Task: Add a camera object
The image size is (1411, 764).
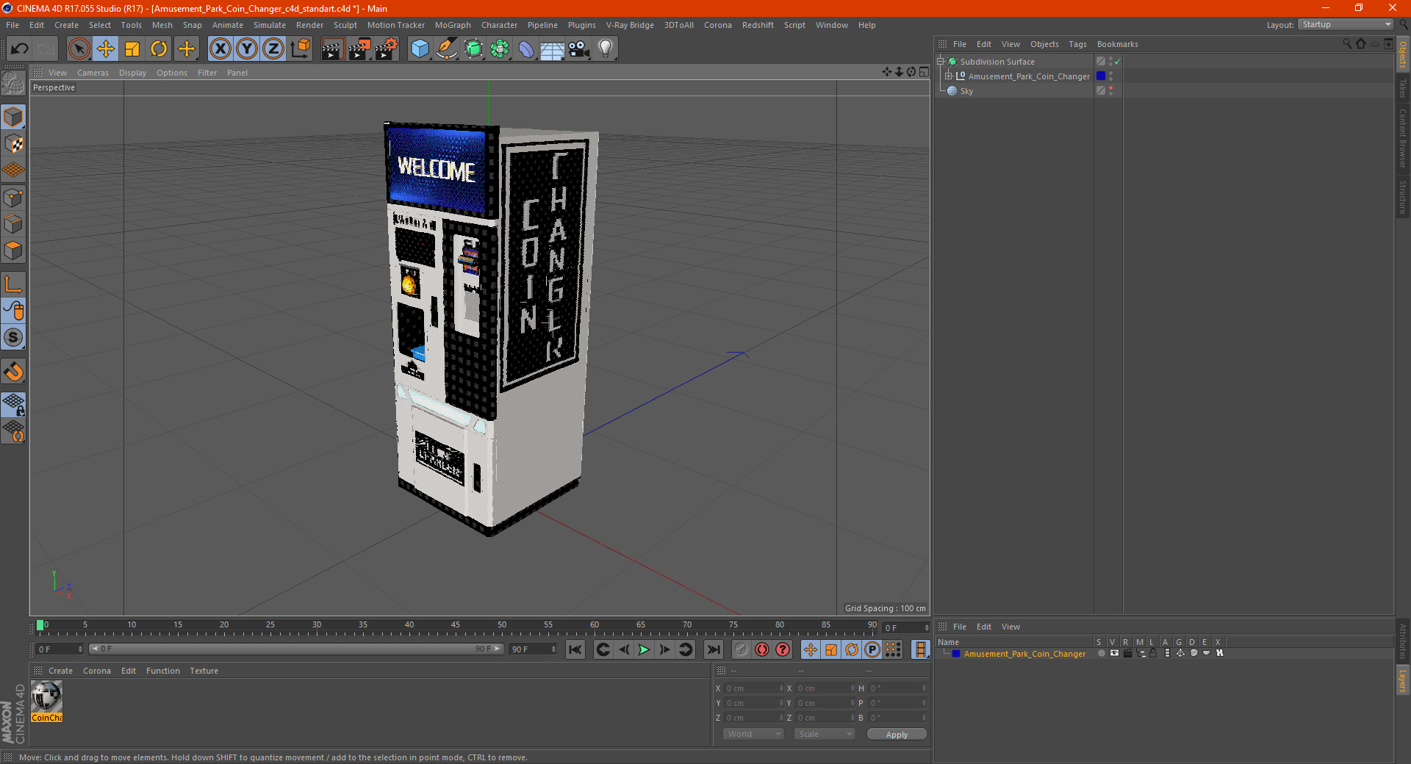Action: tap(579, 49)
